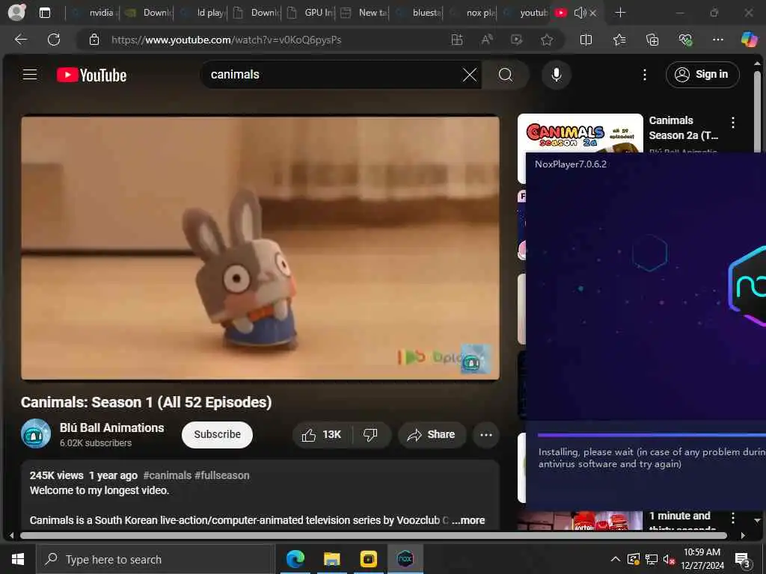Viewport: 766px width, 574px height.
Task: Switch to the bluesta tab
Action: (418, 13)
